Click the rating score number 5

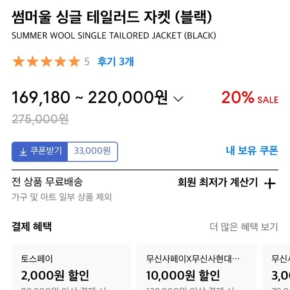[87, 61]
